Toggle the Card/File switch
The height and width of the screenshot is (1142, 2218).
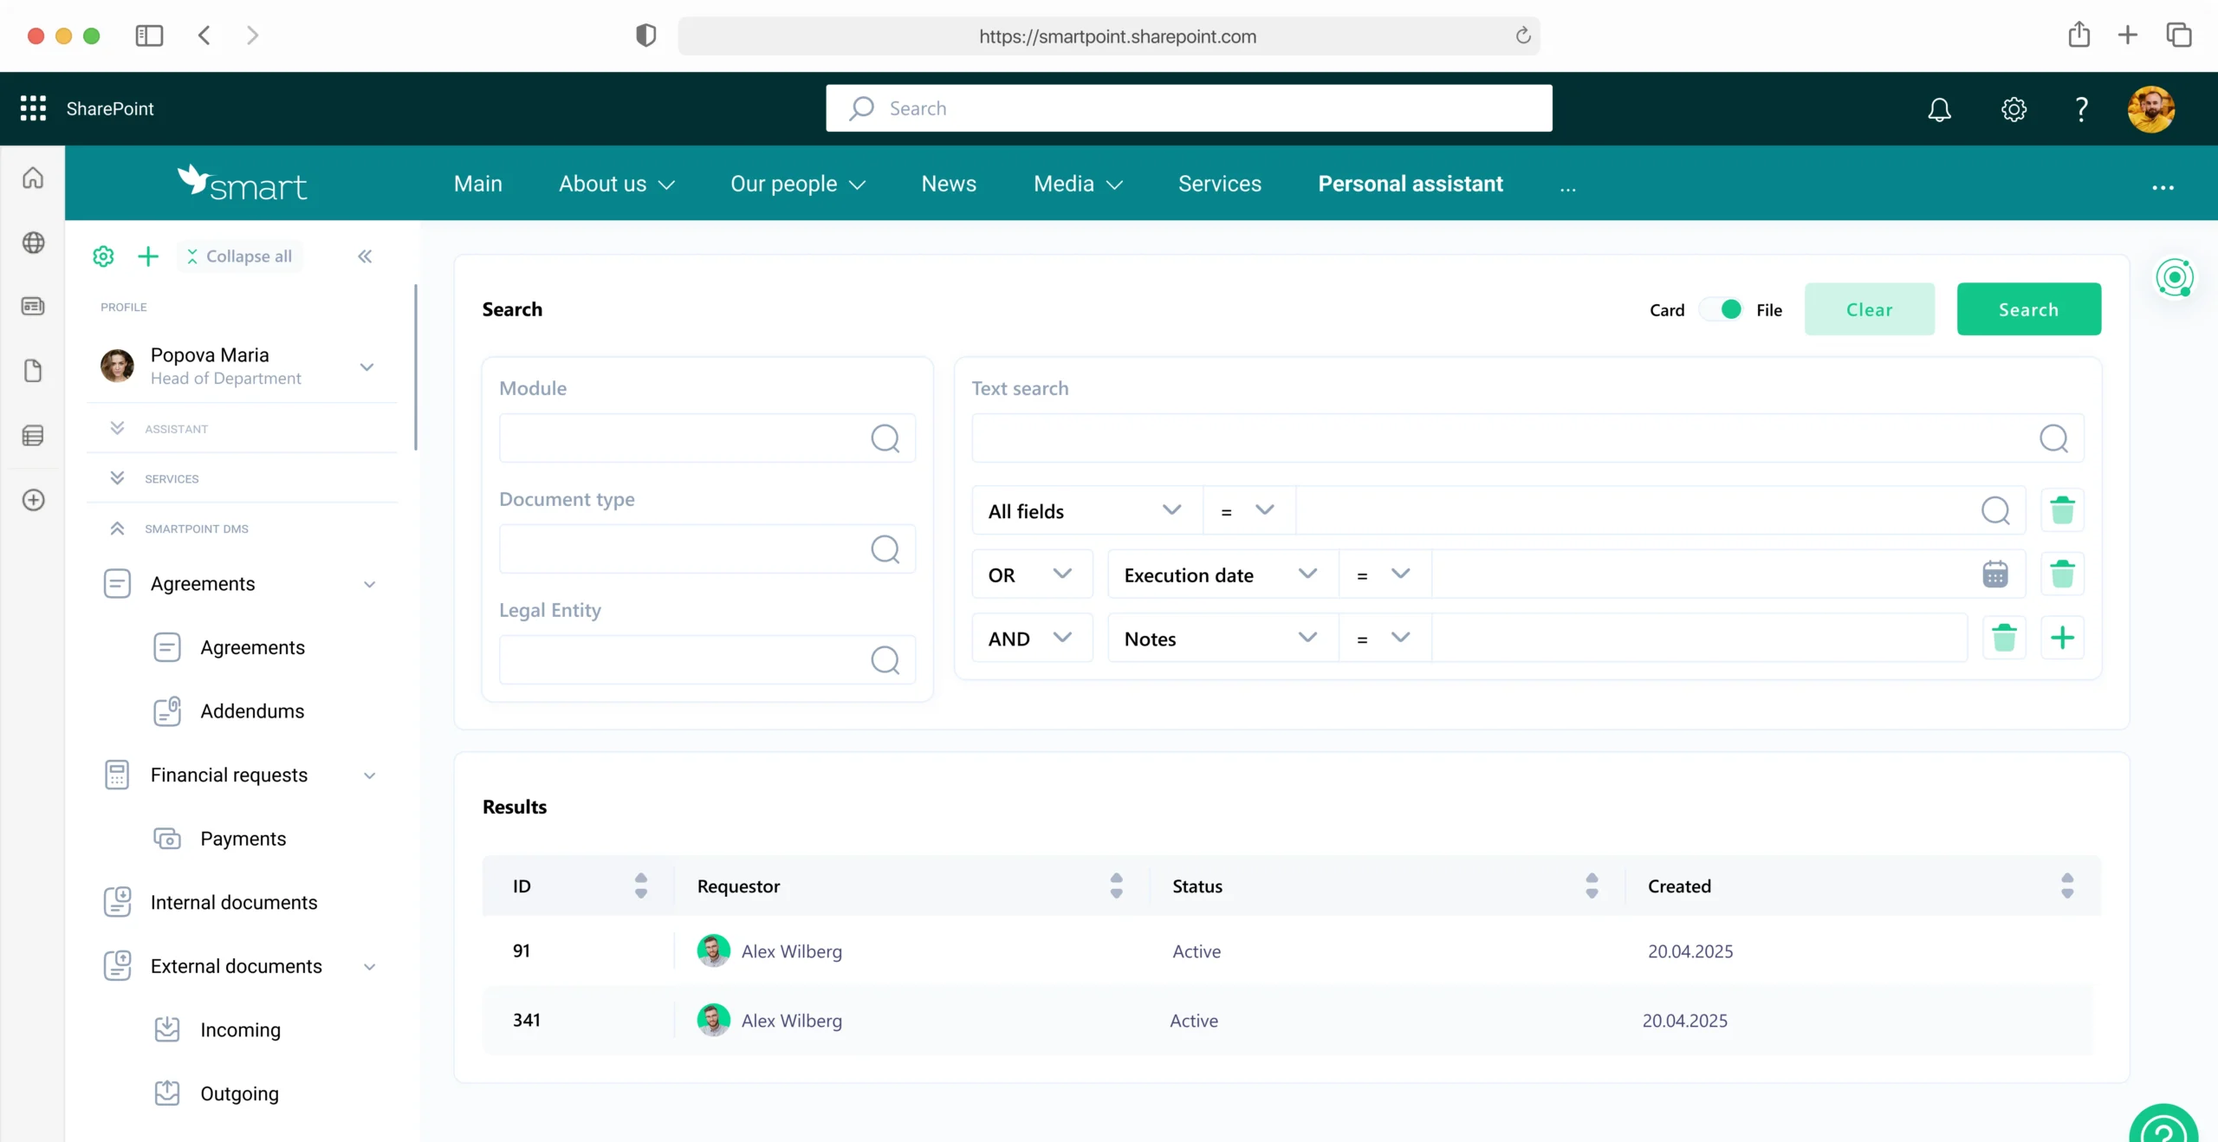point(1721,310)
